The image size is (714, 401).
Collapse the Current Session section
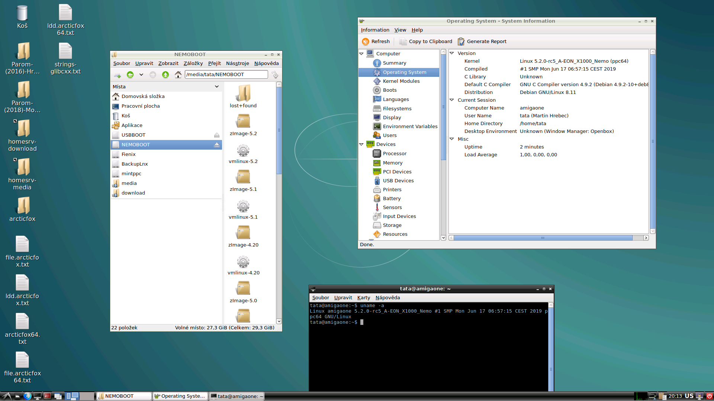point(452,100)
